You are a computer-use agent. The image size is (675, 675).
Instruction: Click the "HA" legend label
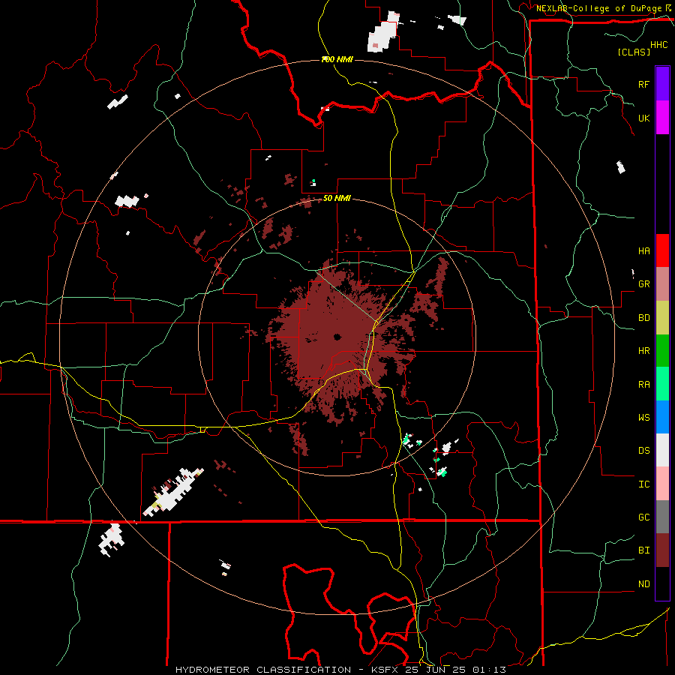(643, 251)
